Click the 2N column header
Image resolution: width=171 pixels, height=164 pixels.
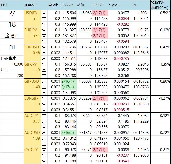coord(134,5)
